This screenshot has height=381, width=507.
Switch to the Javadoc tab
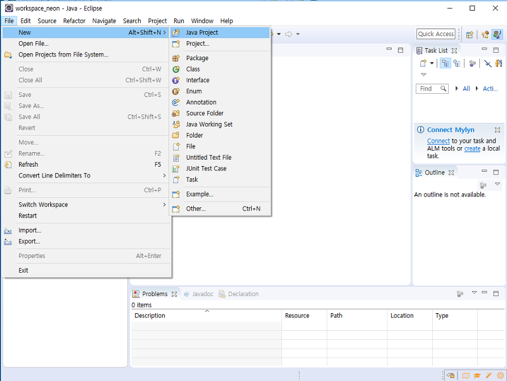(199, 294)
